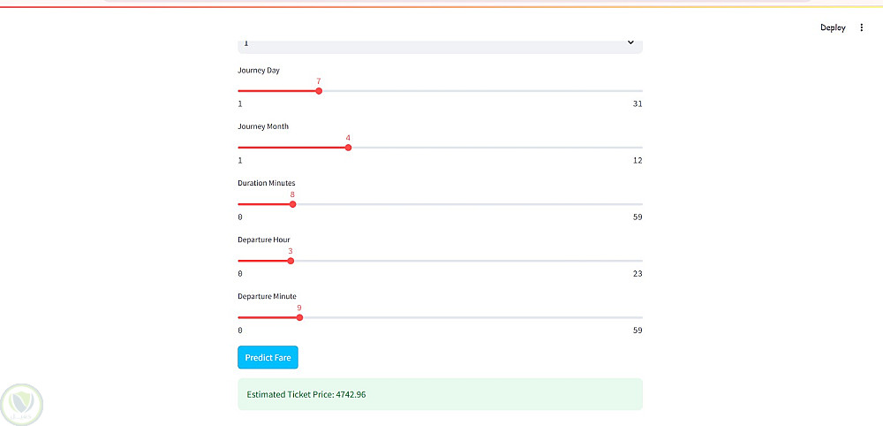Image resolution: width=883 pixels, height=426 pixels.
Task: Open the select box showing 1
Action: (x=439, y=43)
